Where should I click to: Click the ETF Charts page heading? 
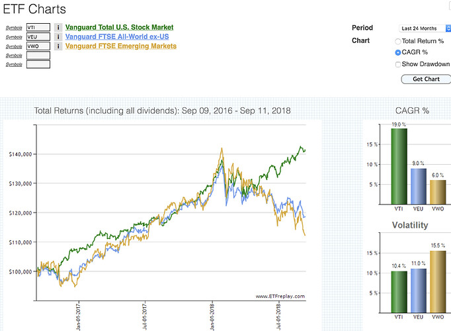34,9
